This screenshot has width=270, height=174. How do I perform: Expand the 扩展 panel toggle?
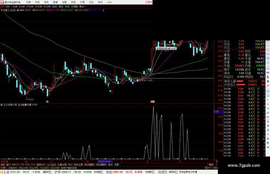(x=4, y=168)
